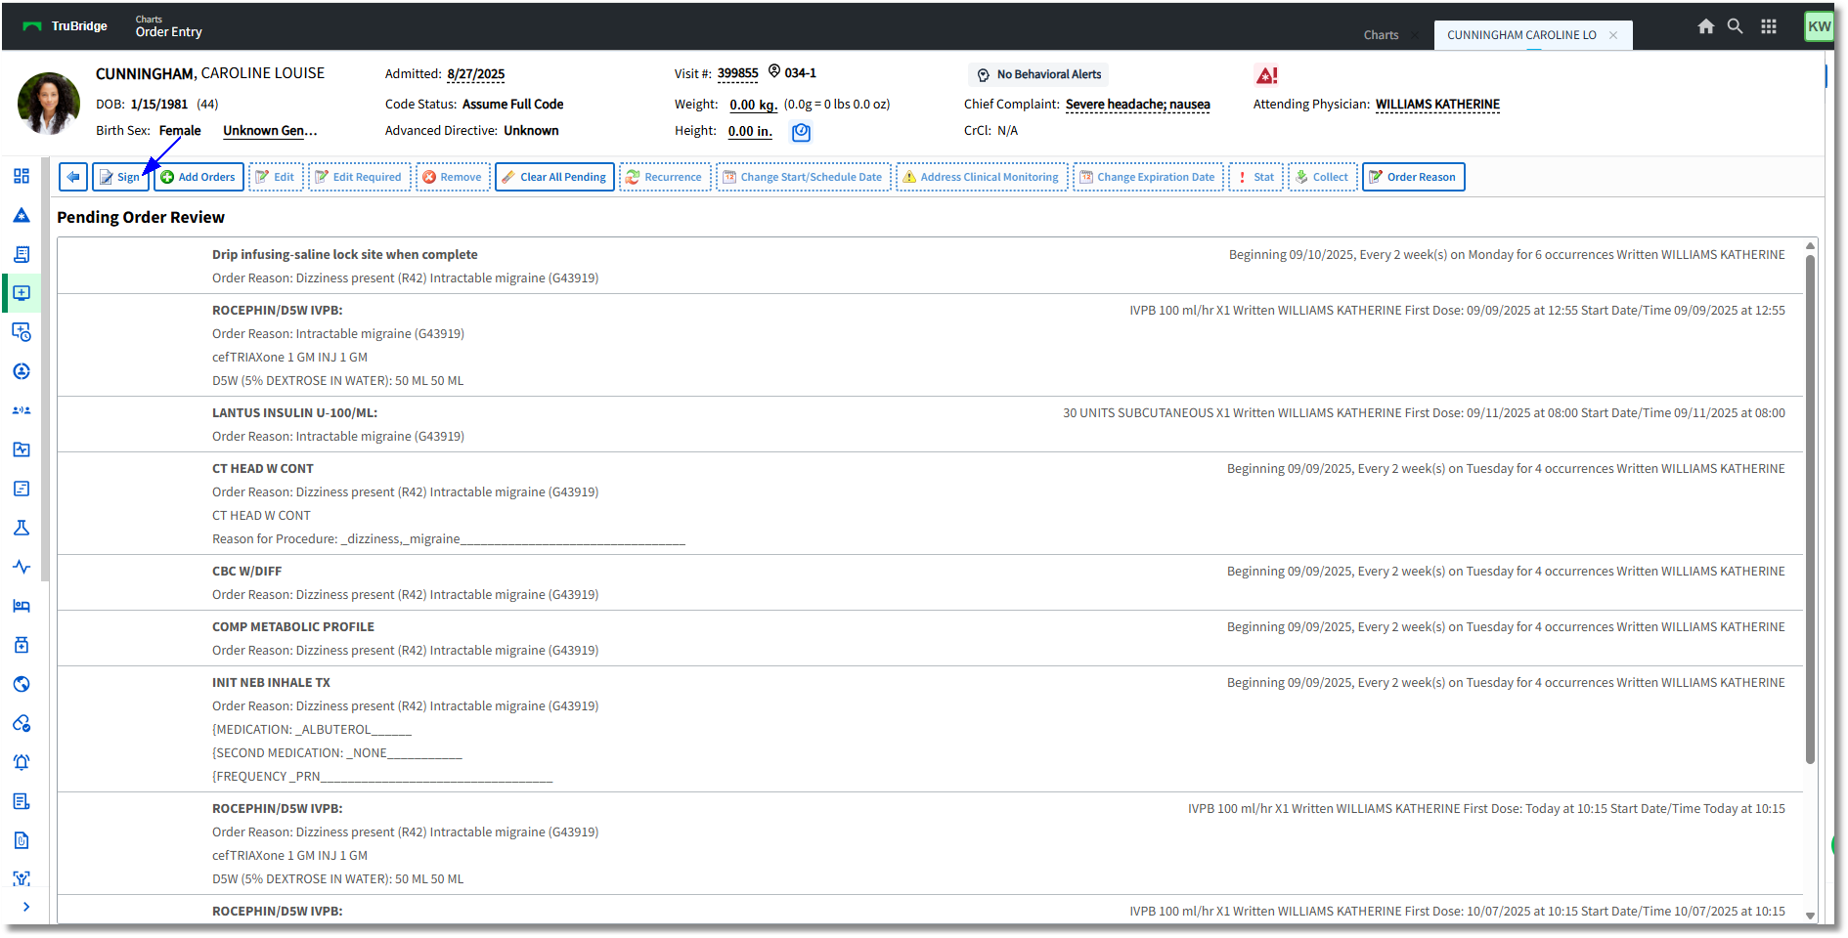Viewport: 1848px width, 938px height.
Task: Select the LANTUS INSULIN U-100/ML order
Action: (930, 424)
